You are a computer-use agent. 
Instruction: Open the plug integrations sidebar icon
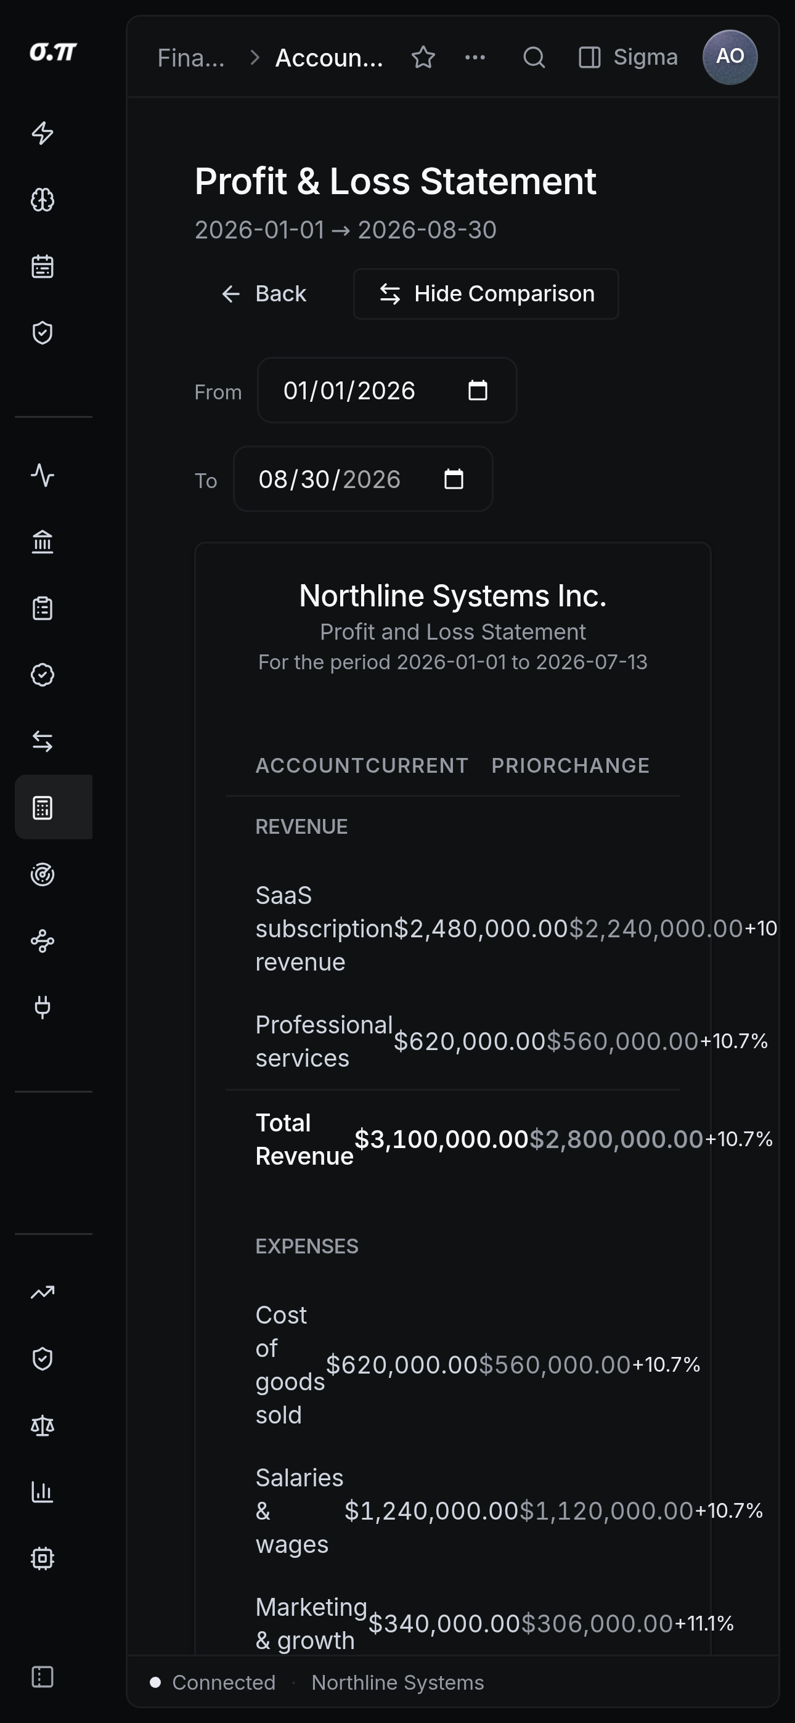pyautogui.click(x=43, y=1008)
